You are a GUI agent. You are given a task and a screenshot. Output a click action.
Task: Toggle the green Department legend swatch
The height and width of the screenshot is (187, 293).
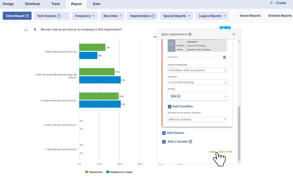[87, 172]
